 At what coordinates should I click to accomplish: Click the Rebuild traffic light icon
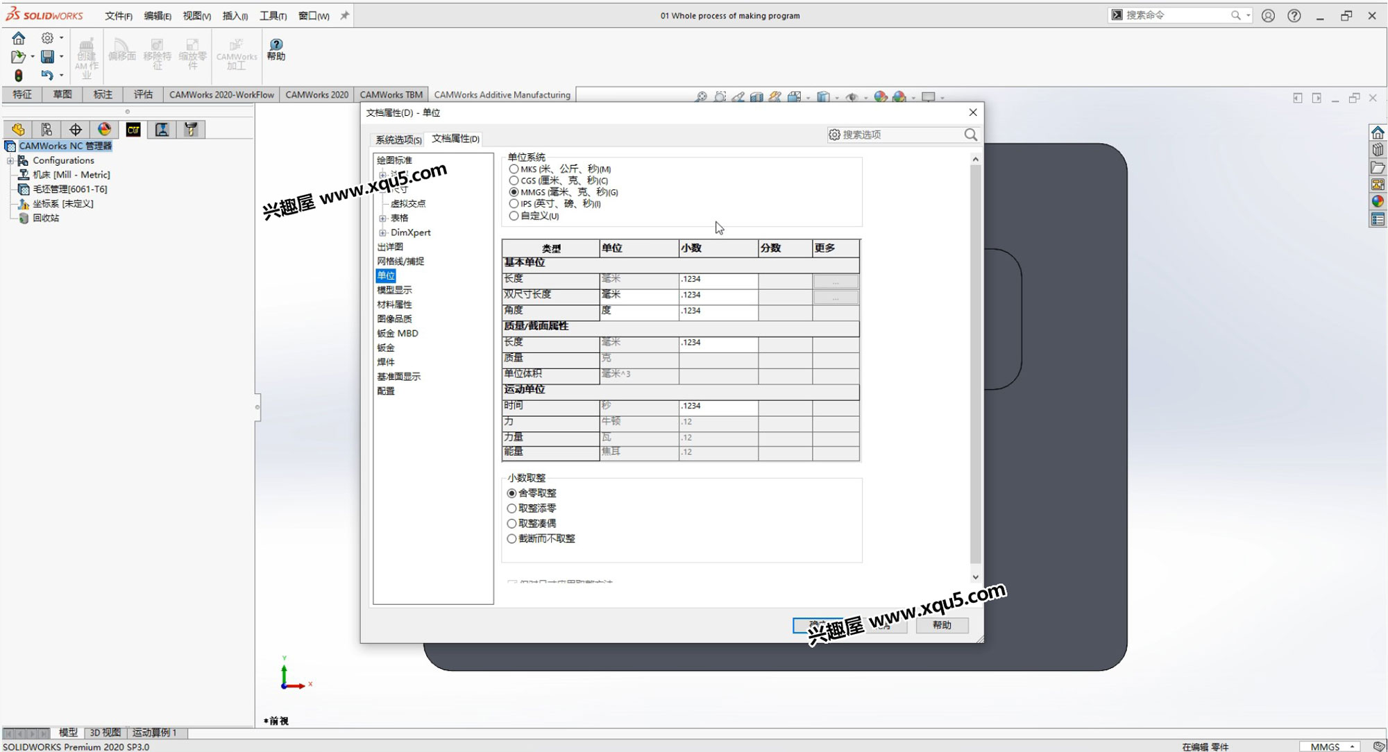[19, 74]
